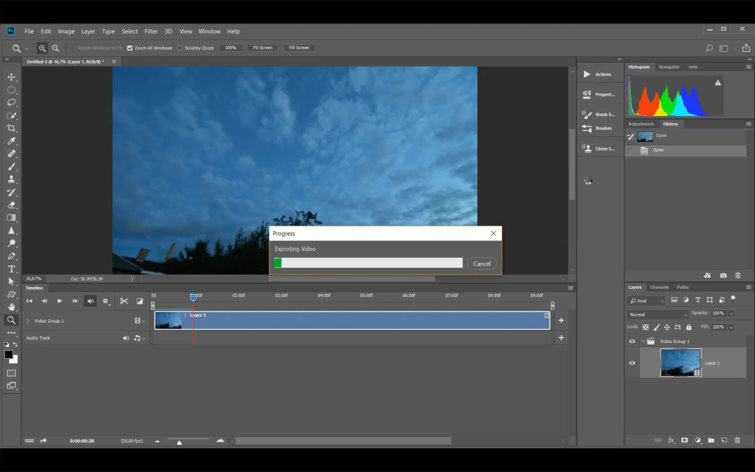This screenshot has height=472, width=755.
Task: Click the Render Video arrow icon
Action: (x=43, y=441)
